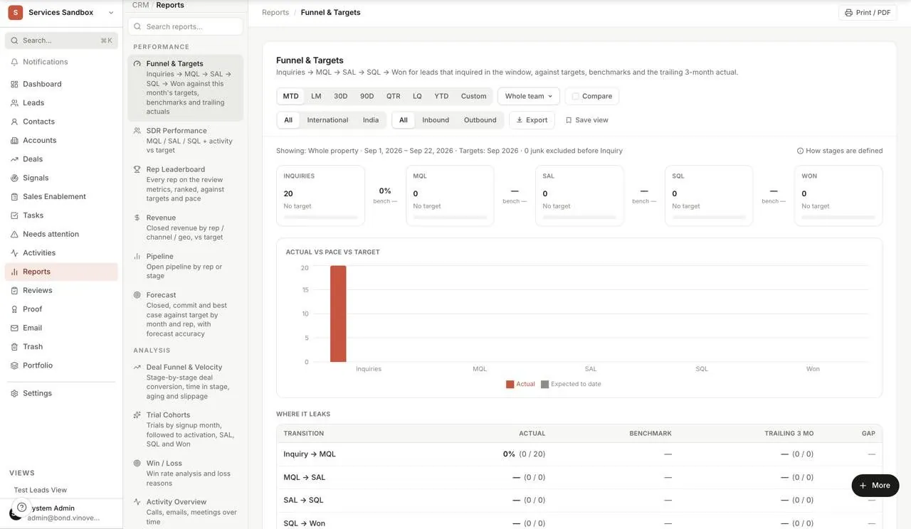Click the global Search box
The height and width of the screenshot is (529, 911).
coord(61,41)
